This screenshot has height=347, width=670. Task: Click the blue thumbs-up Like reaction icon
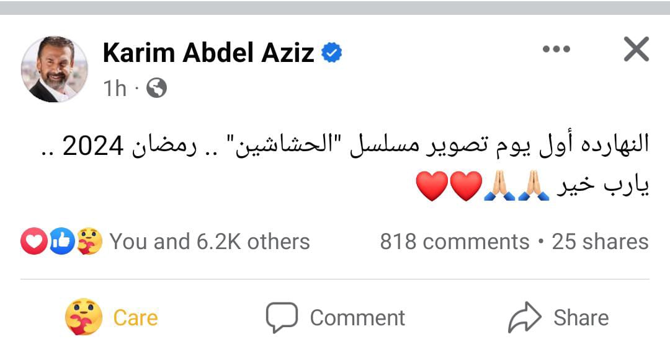pos(61,241)
